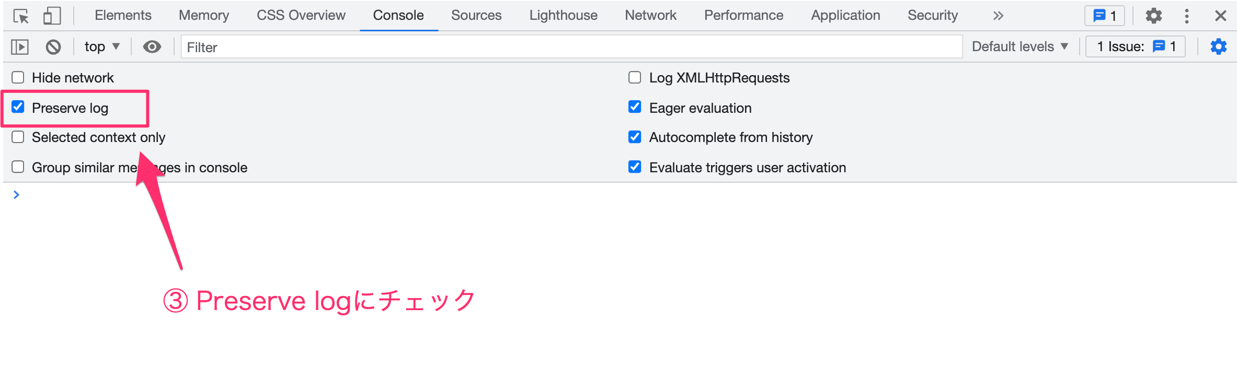Open the top JavaScript context dropdown

tap(102, 47)
